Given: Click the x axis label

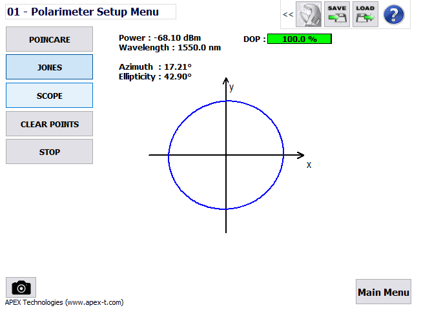Looking at the screenshot, I should coord(309,165).
